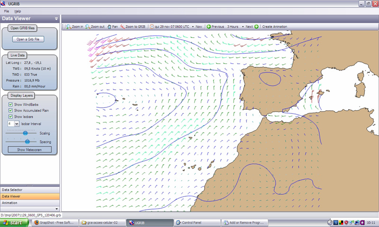The height and width of the screenshot is (227, 379).
Task: Toggle Show Isobars checkbox
Action: [x=10, y=116]
